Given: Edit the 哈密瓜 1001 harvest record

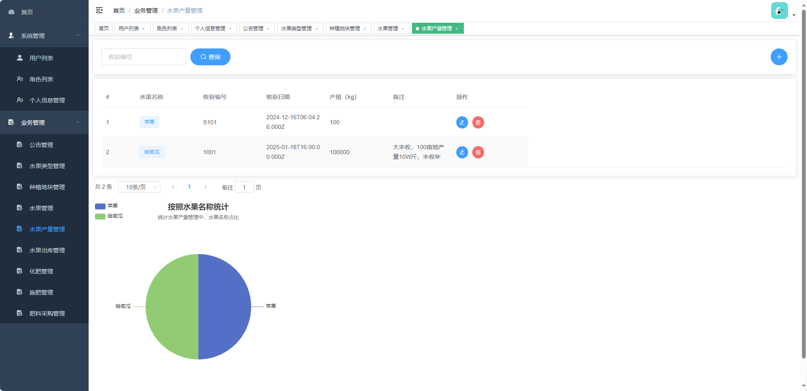Looking at the screenshot, I should [462, 152].
